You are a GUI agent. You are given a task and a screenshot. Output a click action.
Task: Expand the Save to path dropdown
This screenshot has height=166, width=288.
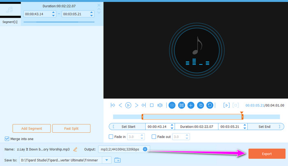click(x=107, y=160)
